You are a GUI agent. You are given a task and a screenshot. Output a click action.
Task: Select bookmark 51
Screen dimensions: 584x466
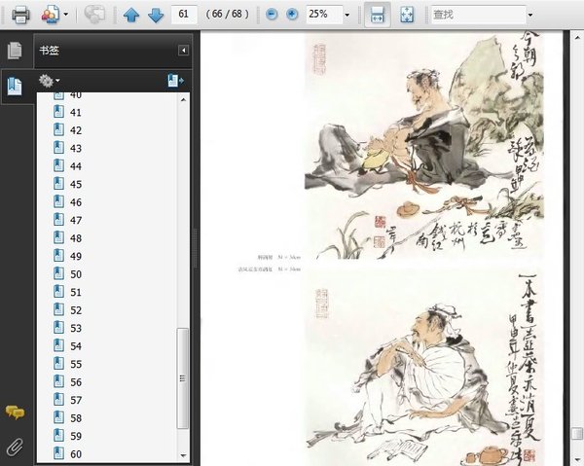pos(76,292)
